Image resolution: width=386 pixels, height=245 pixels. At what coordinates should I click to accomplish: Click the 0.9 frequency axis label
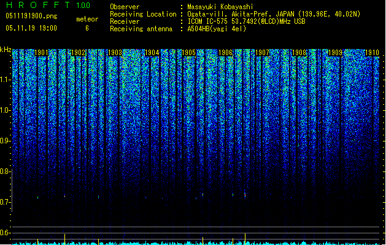point(6,141)
